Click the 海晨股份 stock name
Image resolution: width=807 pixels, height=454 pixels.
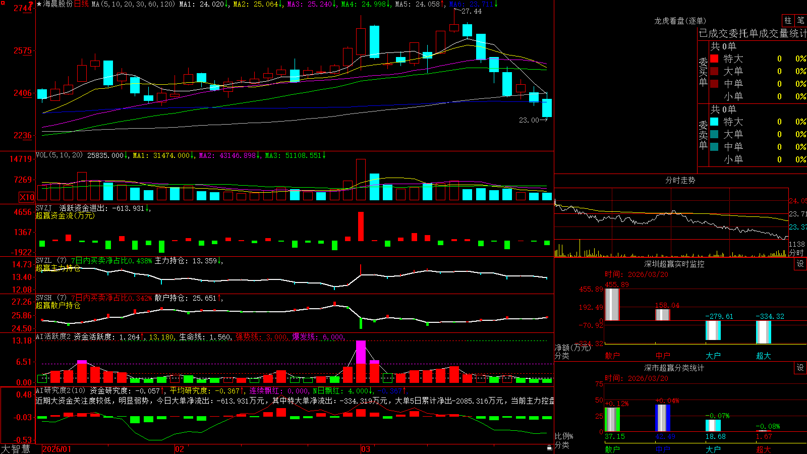(x=58, y=4)
